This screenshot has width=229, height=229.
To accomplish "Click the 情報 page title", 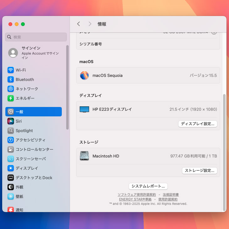I will pyautogui.click(x=102, y=24).
